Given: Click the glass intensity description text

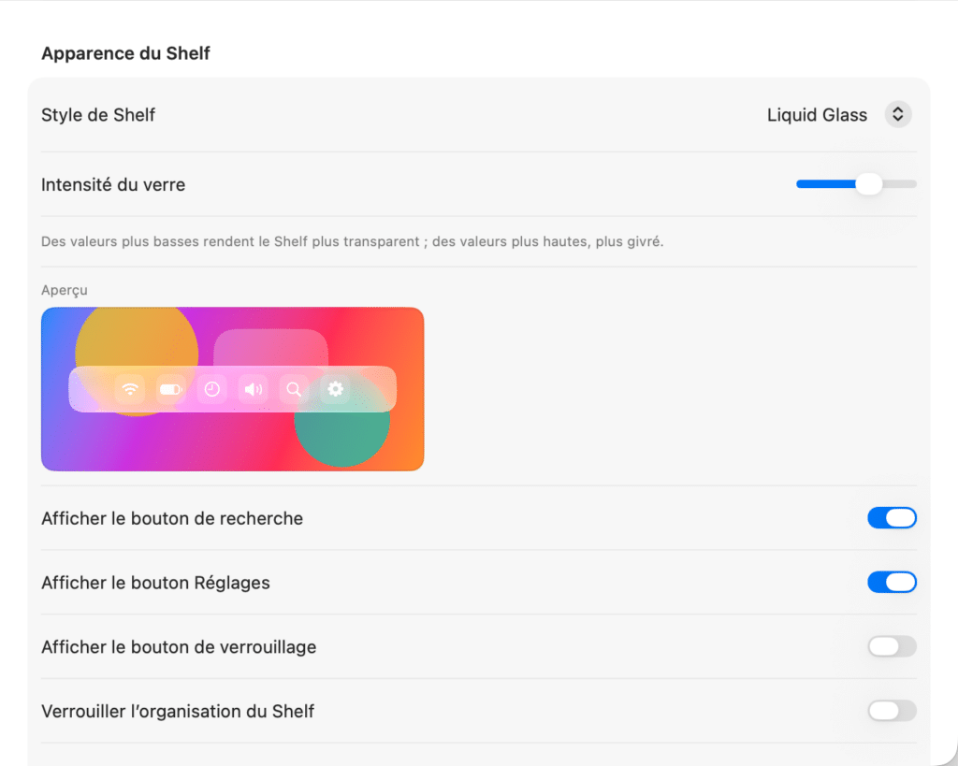Looking at the screenshot, I should (x=353, y=241).
